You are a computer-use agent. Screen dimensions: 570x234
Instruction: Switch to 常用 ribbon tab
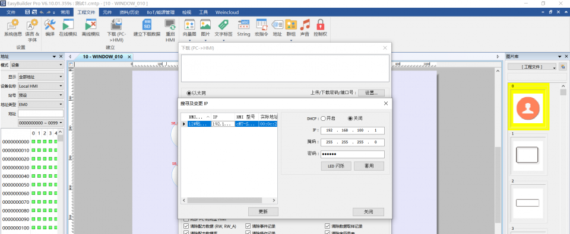point(65,12)
